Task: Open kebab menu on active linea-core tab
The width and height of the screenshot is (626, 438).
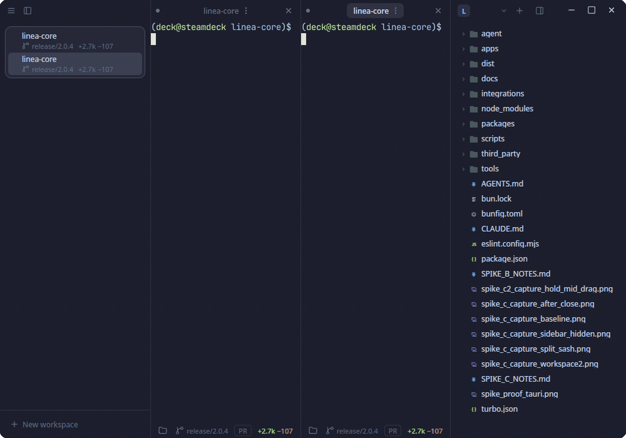Action: pos(395,11)
